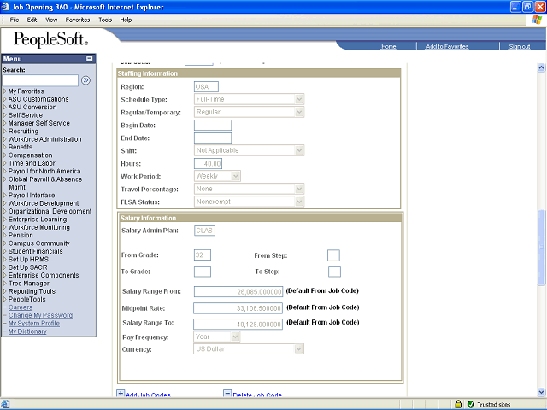
Task: Expand the Recruiting menu folder
Action: point(23,131)
